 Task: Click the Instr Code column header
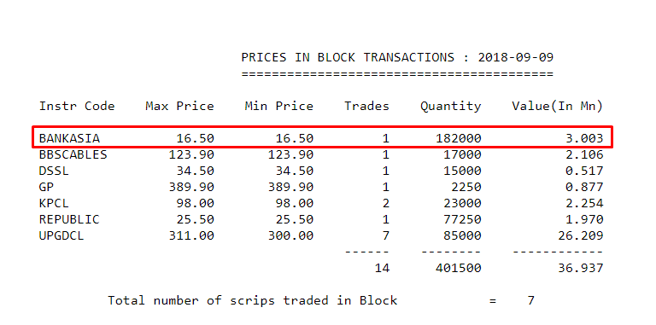coord(77,106)
